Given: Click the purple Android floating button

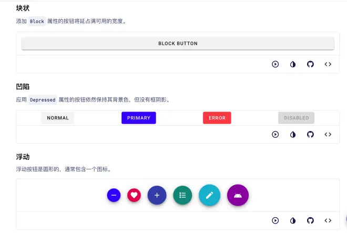Looking at the screenshot, I should click(238, 195).
